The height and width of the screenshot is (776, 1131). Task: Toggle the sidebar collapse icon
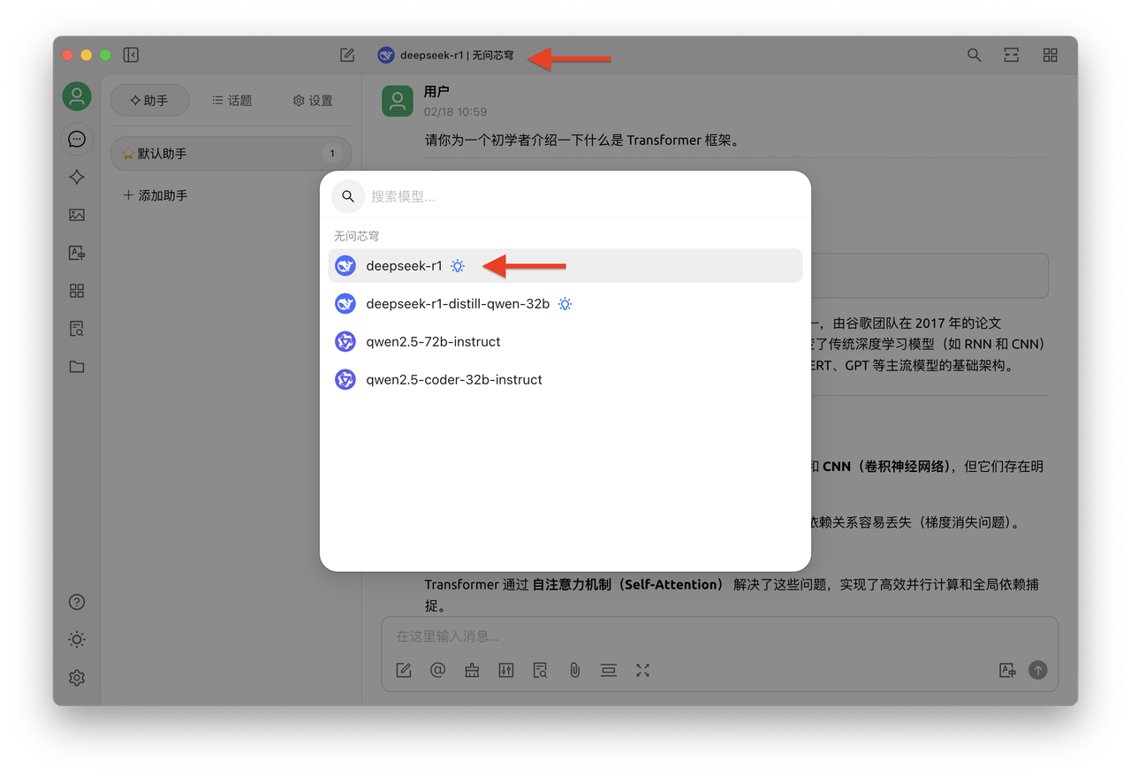point(131,55)
